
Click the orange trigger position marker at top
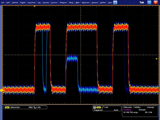coord(34,6)
